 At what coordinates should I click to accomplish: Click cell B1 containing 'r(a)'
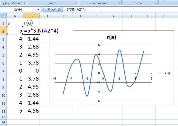coord(32,22)
